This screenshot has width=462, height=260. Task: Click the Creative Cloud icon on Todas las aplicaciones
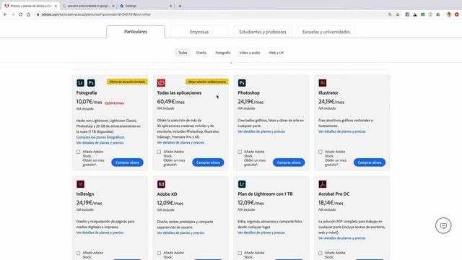coord(161,83)
